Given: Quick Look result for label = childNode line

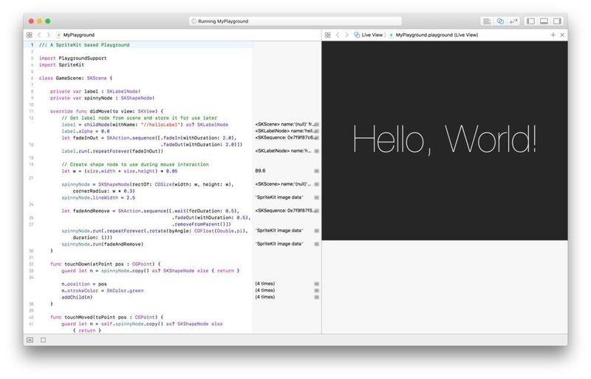Looking at the screenshot, I should tap(317, 124).
